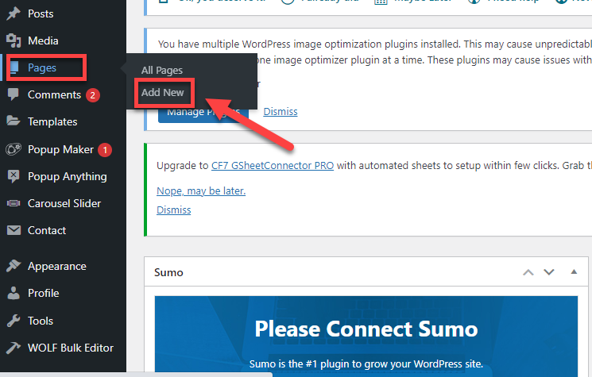Collapse the Sumo widget panel
Image resolution: width=592 pixels, height=377 pixels.
coord(574,271)
